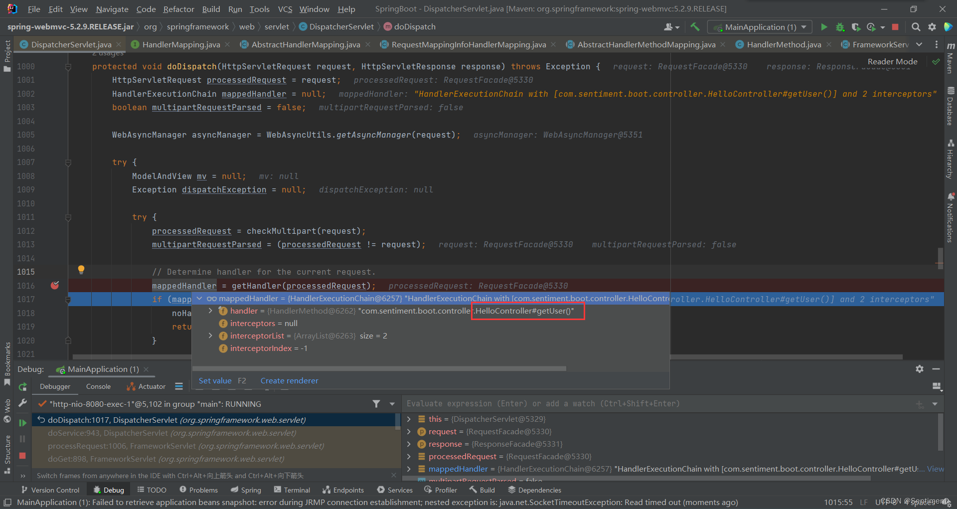957x509 pixels.
Task: Click the Evaluate expression input field
Action: coord(658,404)
